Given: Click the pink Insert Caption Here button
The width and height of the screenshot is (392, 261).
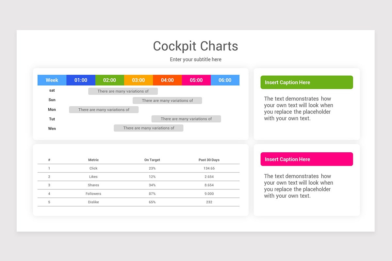Looking at the screenshot, I should (306, 159).
